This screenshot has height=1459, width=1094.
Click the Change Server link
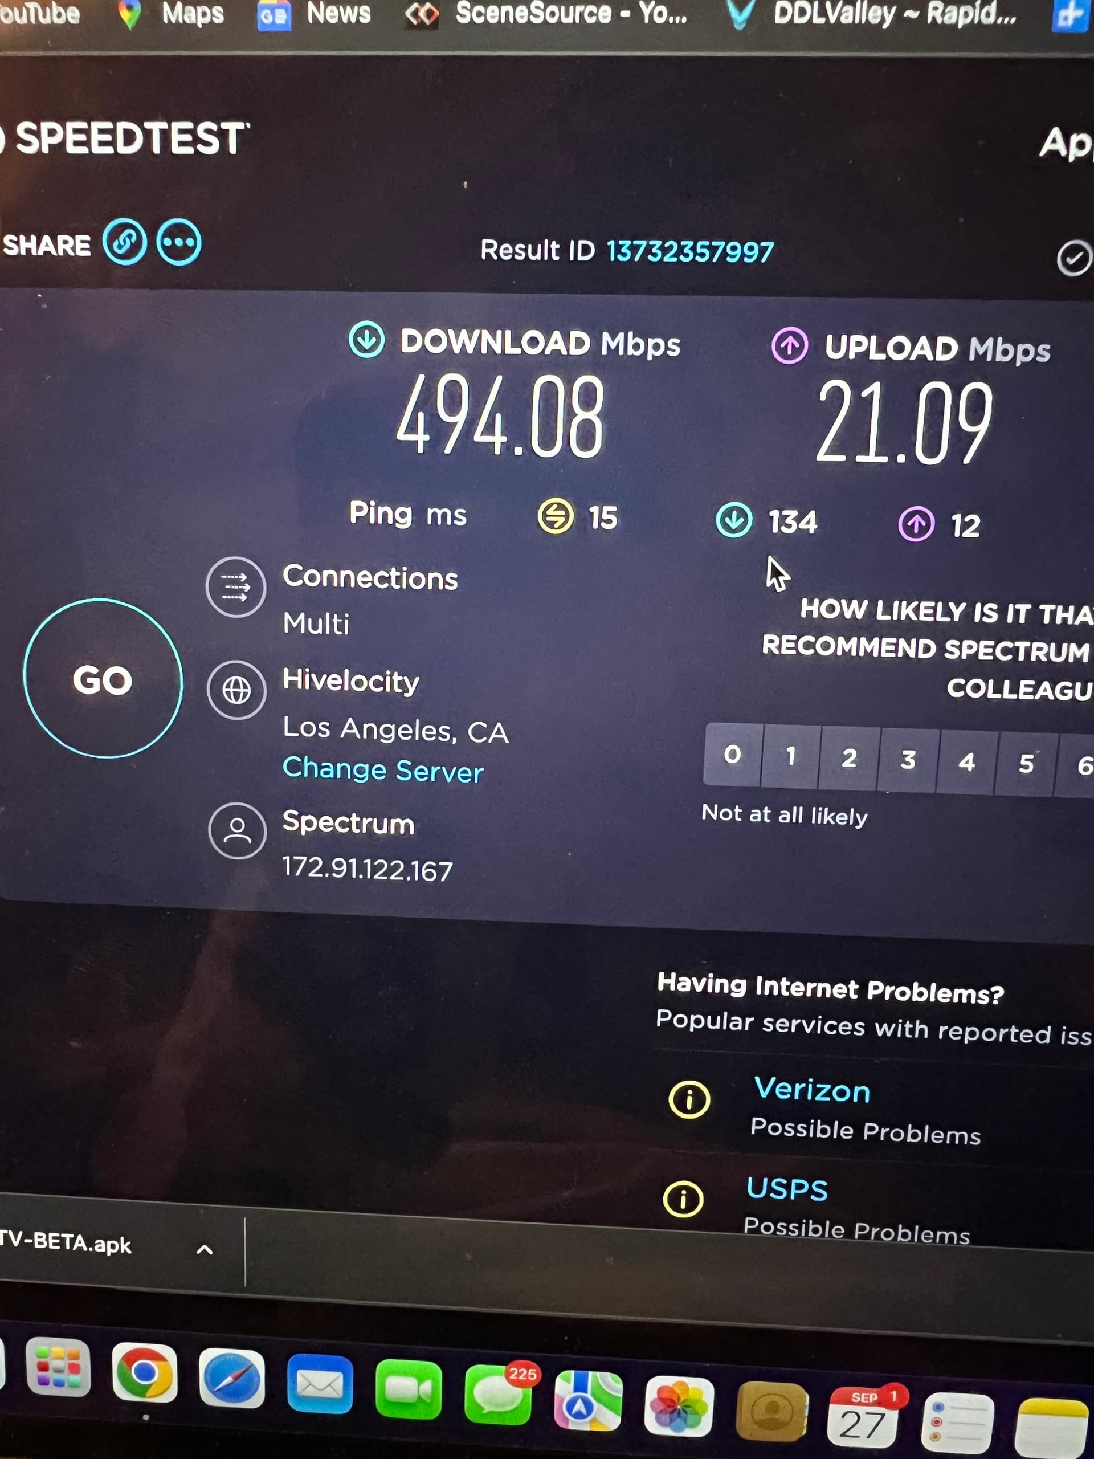382,770
